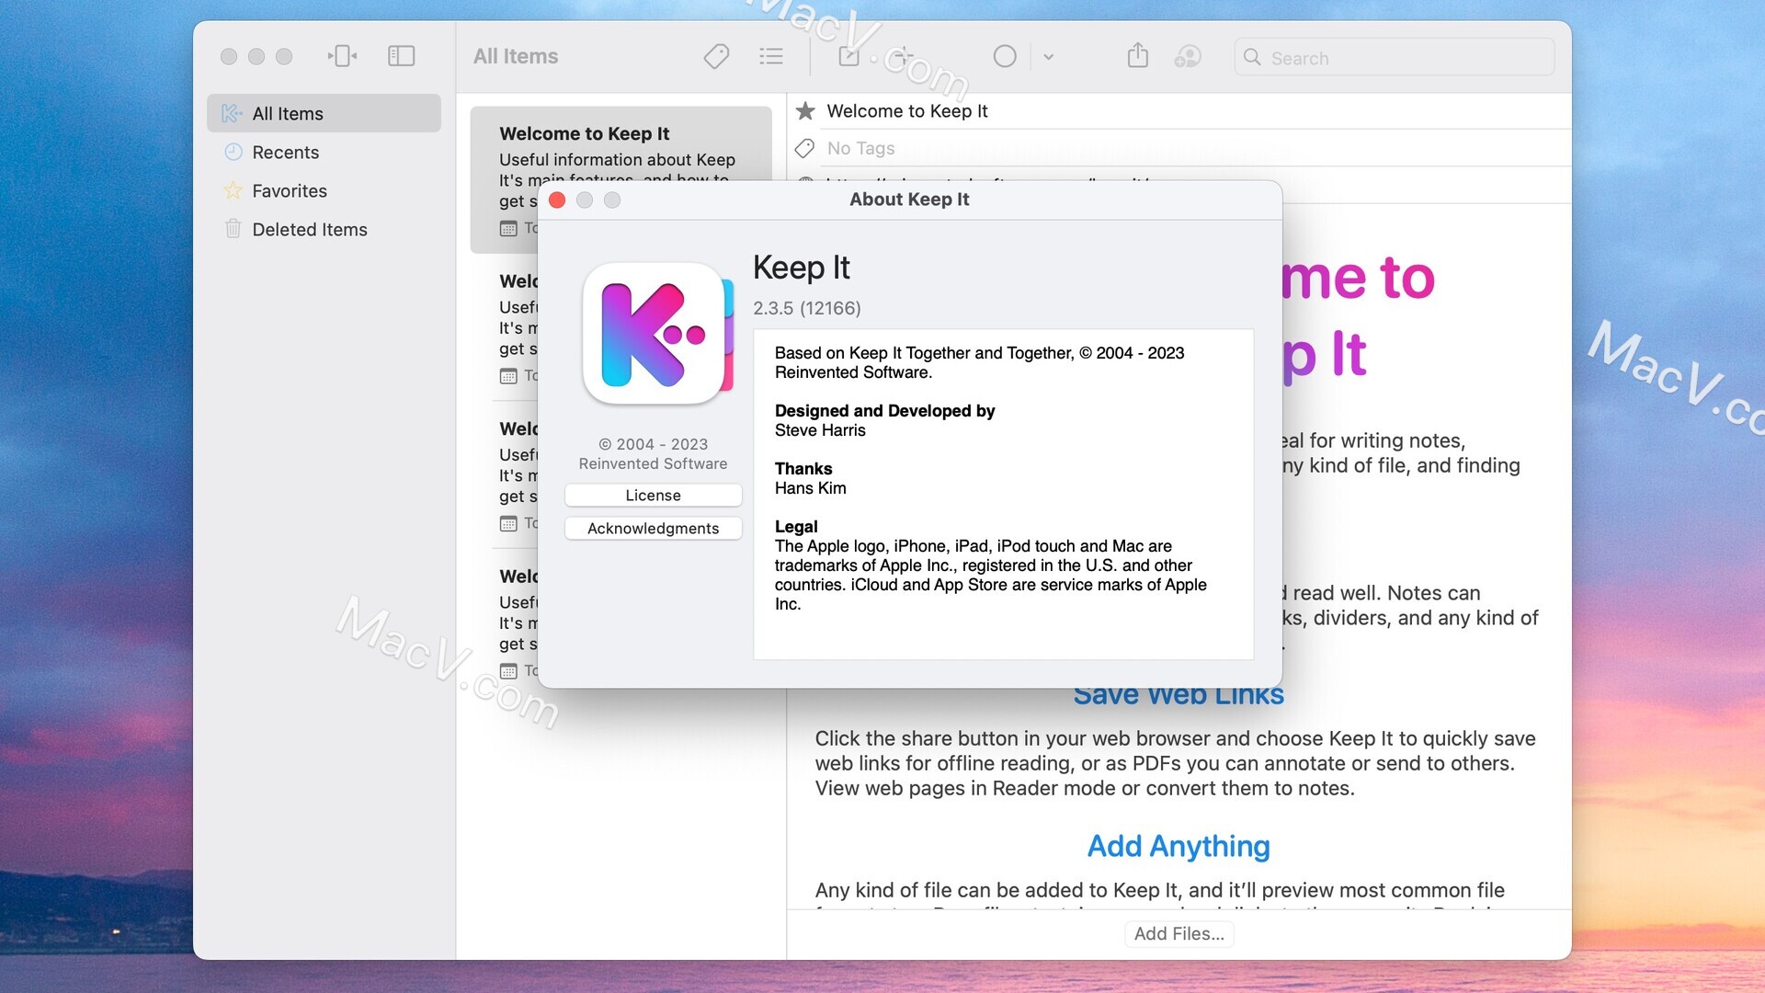Select the Account/profile icon in toolbar

(1188, 56)
